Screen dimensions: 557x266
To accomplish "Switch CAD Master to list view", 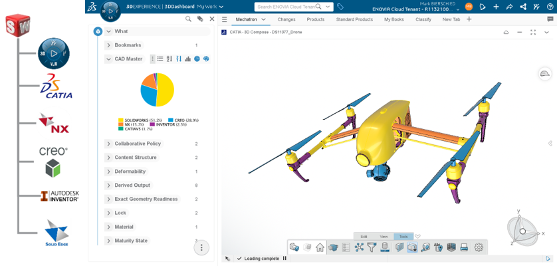I will 160,59.
